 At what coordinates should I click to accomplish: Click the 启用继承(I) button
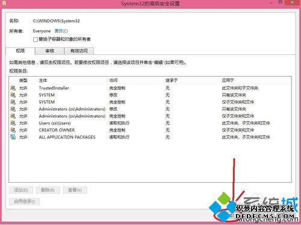pyautogui.click(x=24, y=201)
